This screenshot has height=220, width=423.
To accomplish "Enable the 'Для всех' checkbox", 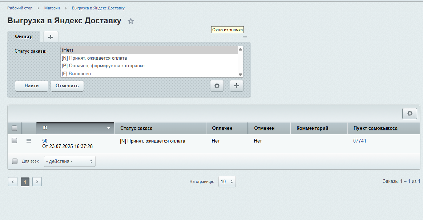I will pos(15,161).
